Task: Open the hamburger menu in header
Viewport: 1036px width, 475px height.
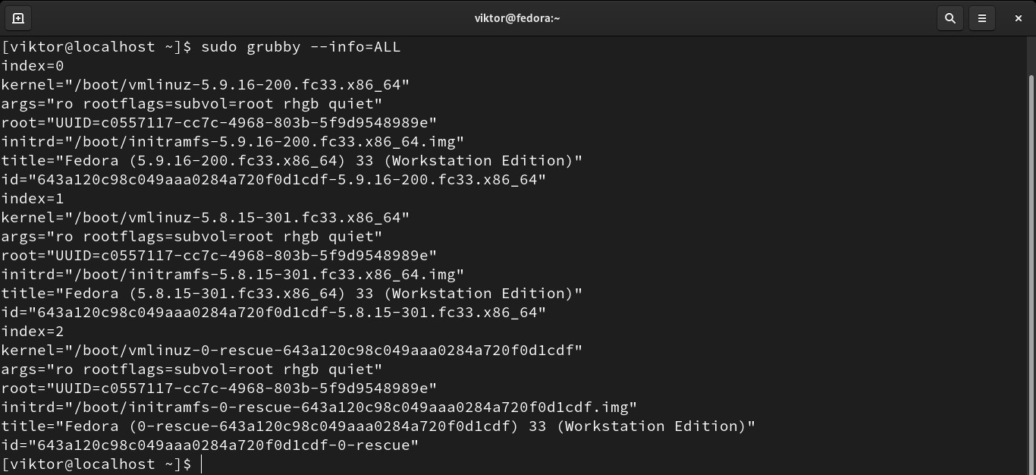Action: [982, 18]
